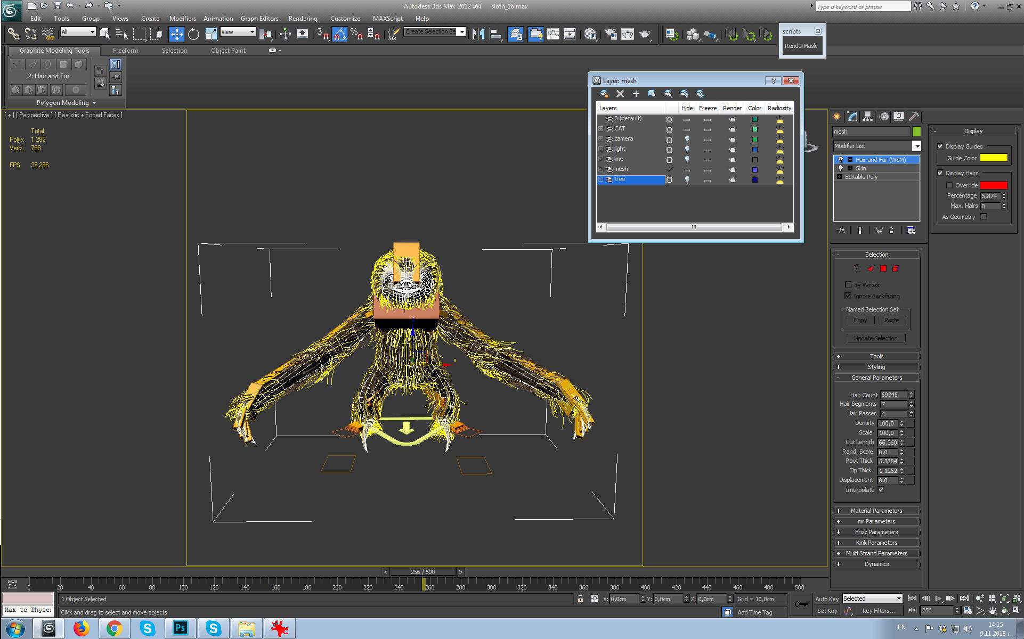
Task: Toggle hide state for light layer
Action: tap(687, 149)
